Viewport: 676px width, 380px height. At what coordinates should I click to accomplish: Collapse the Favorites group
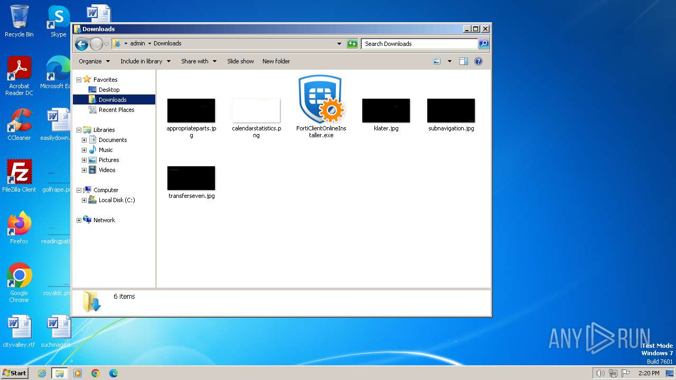(79, 80)
